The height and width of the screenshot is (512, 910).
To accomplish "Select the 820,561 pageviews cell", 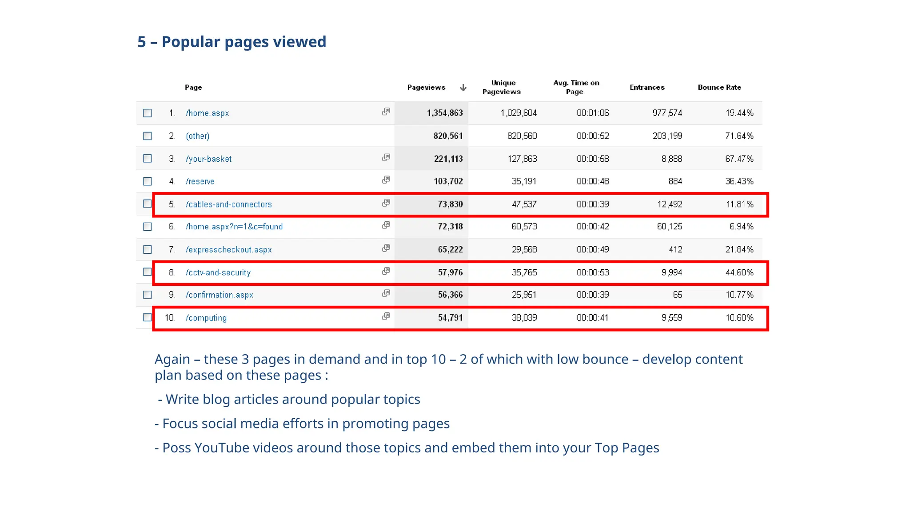I will [x=448, y=136].
